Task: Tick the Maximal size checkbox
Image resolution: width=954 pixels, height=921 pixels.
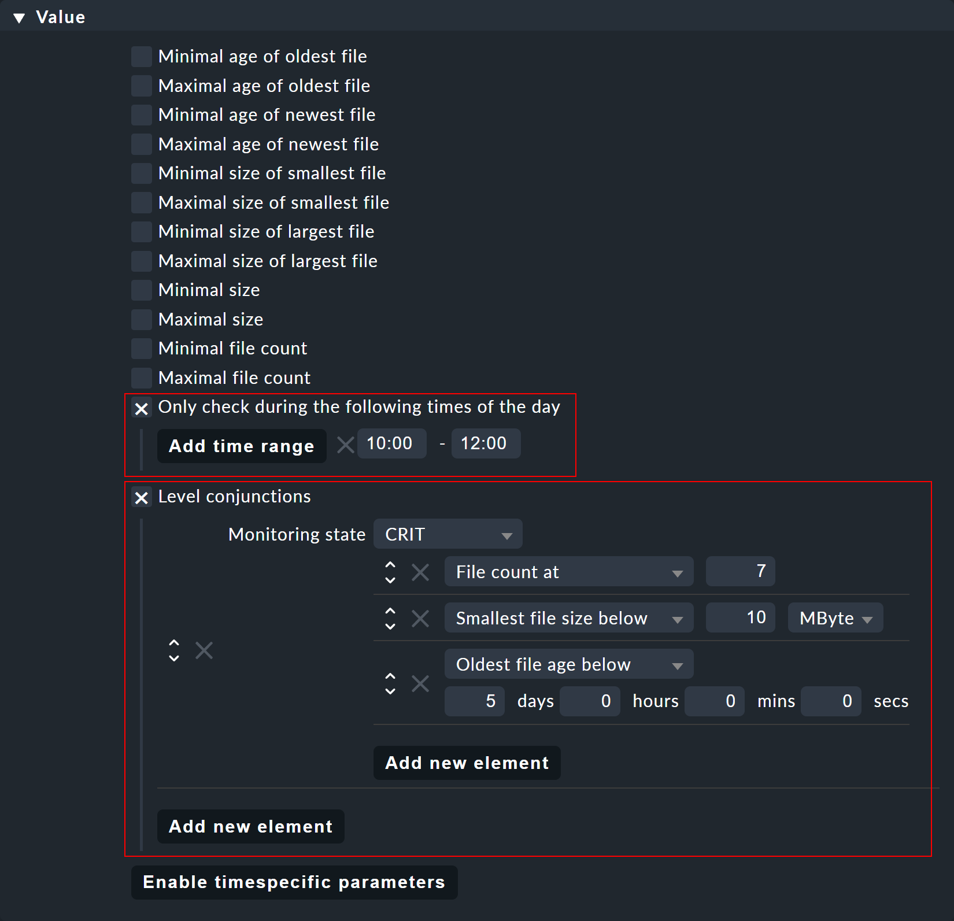Action: pyautogui.click(x=142, y=319)
